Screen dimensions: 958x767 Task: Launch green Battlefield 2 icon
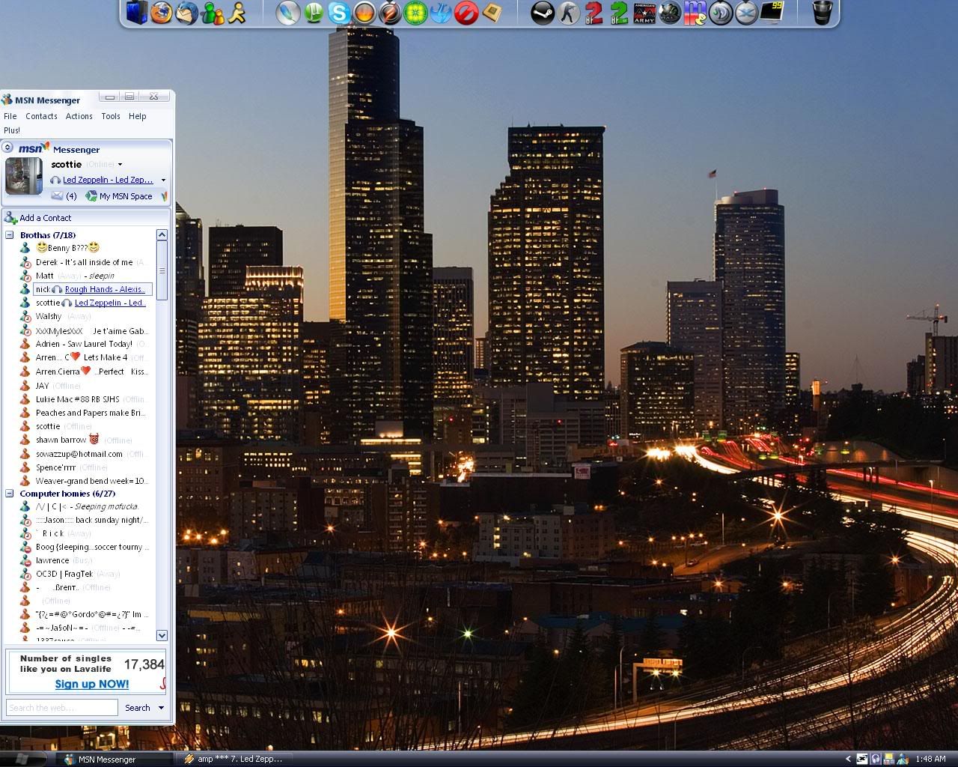coord(619,13)
